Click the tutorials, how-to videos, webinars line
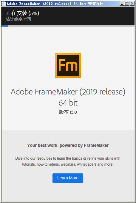The height and width of the screenshot is (203, 136). [x=68, y=164]
